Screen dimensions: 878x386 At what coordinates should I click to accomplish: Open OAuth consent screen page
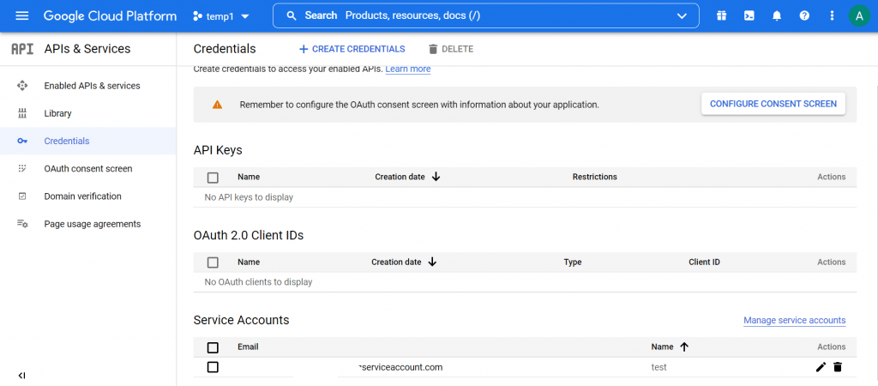click(x=88, y=169)
